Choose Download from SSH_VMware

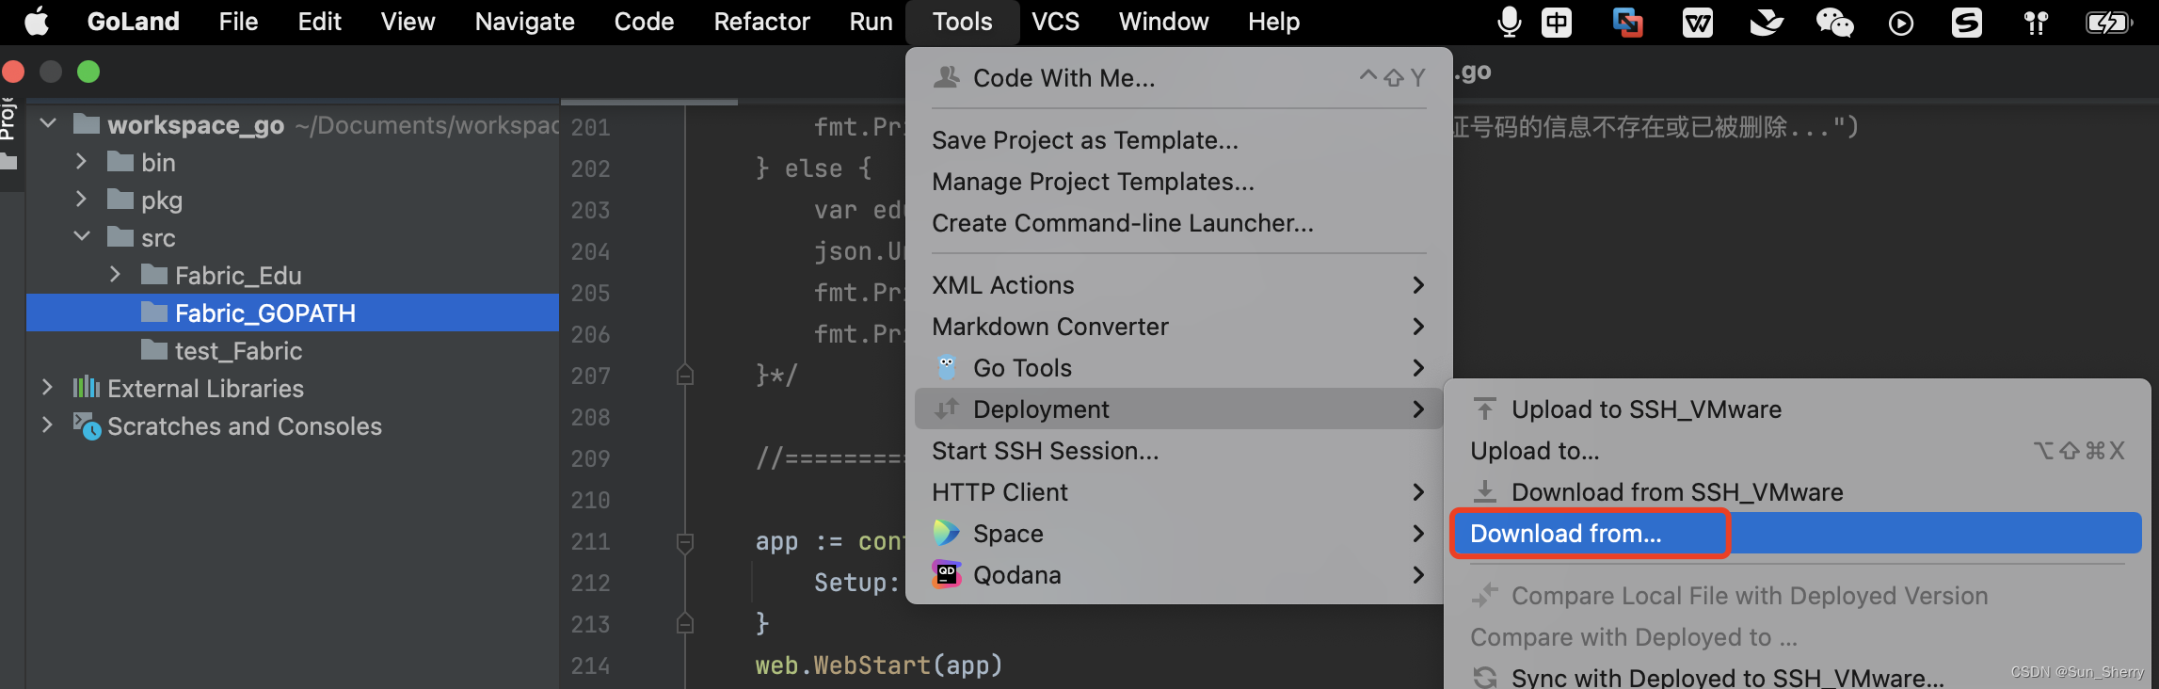click(1796, 491)
